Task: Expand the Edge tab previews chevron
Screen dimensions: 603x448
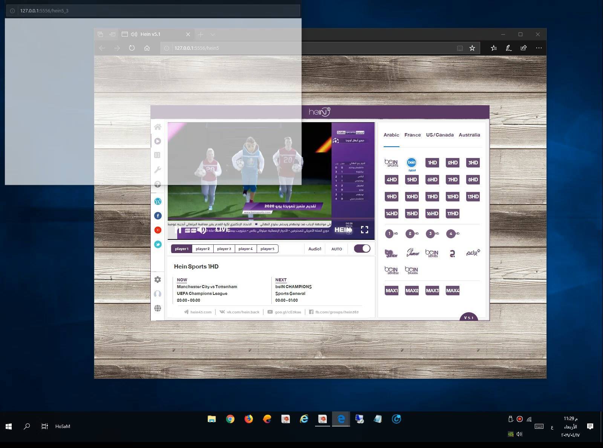Action: (x=213, y=34)
